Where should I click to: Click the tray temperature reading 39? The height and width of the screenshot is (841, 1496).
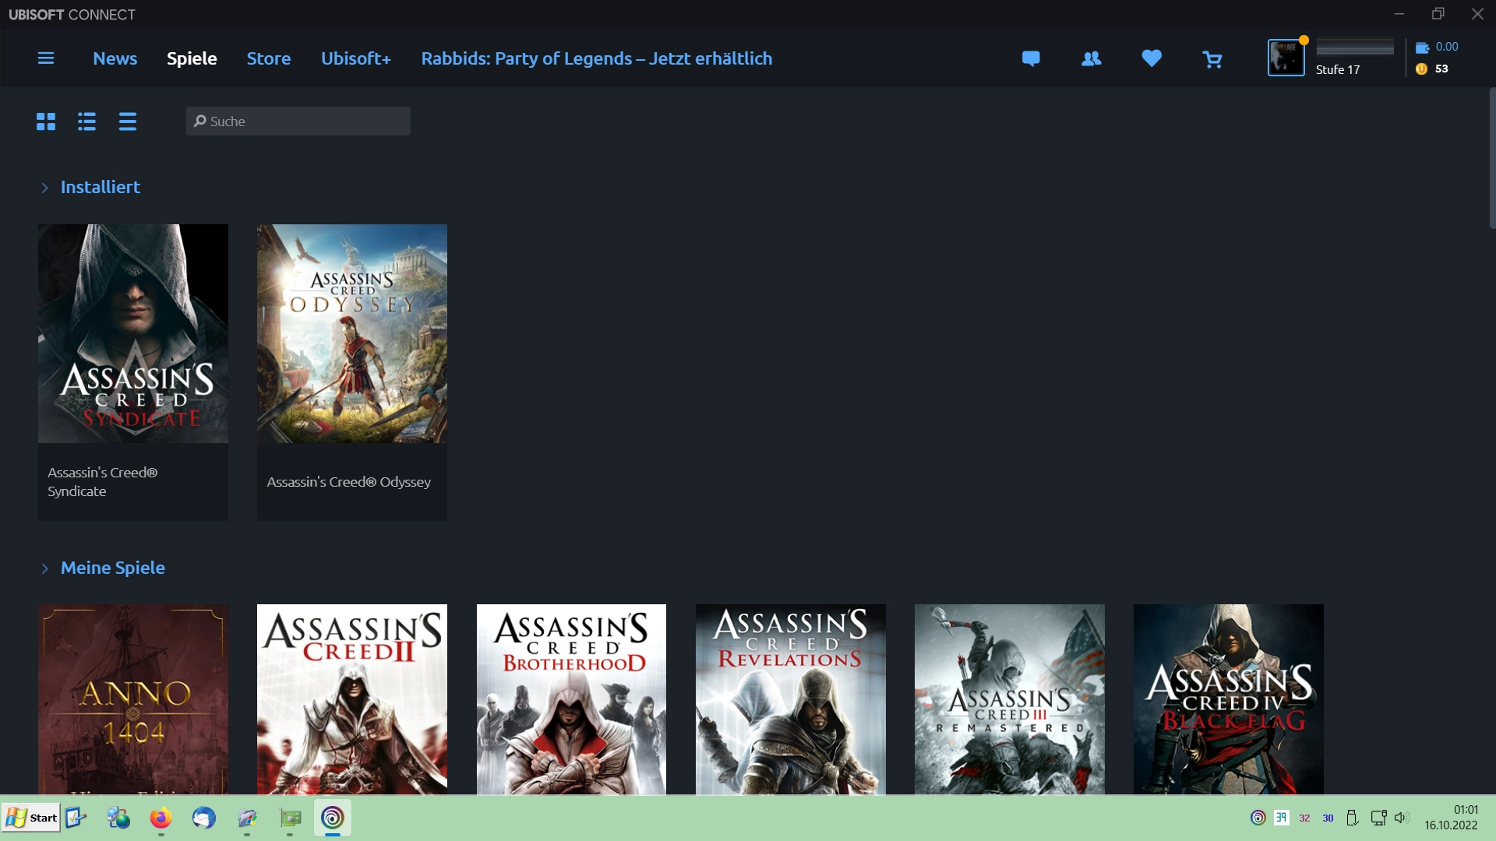point(1281,818)
